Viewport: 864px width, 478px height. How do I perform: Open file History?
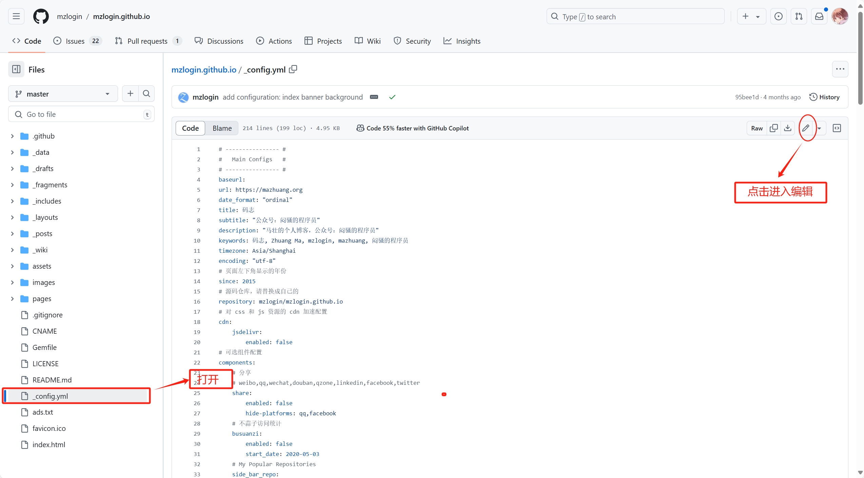(824, 97)
